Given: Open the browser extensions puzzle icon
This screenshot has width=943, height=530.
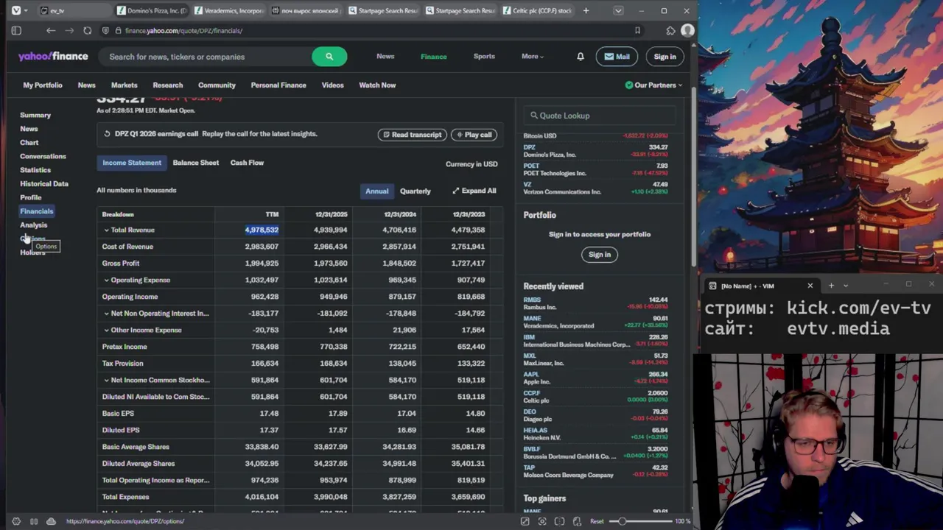Looking at the screenshot, I should [670, 30].
